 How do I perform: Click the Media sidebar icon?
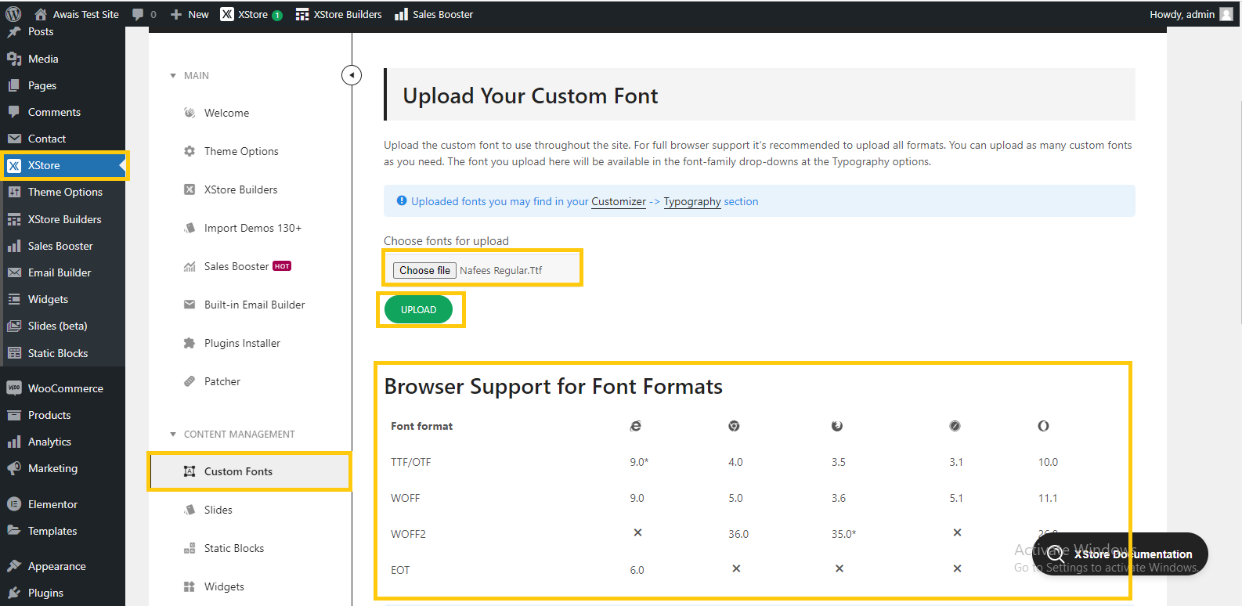[x=14, y=59]
